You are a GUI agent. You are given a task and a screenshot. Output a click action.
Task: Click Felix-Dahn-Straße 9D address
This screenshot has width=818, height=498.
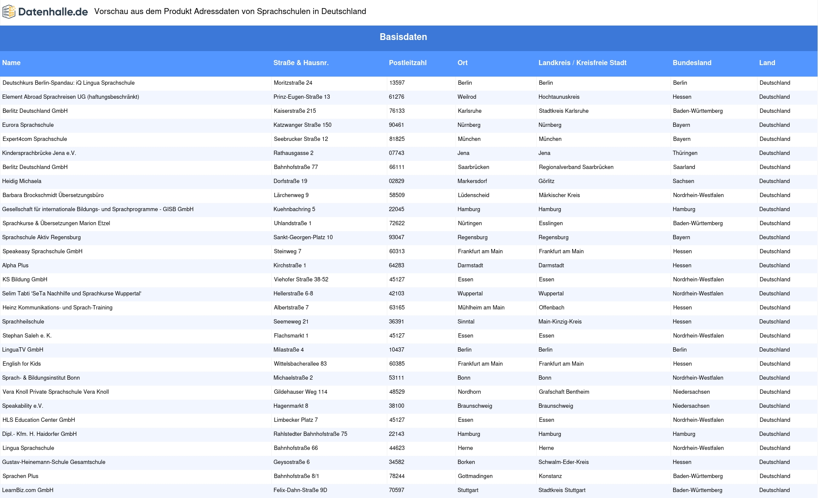point(300,490)
